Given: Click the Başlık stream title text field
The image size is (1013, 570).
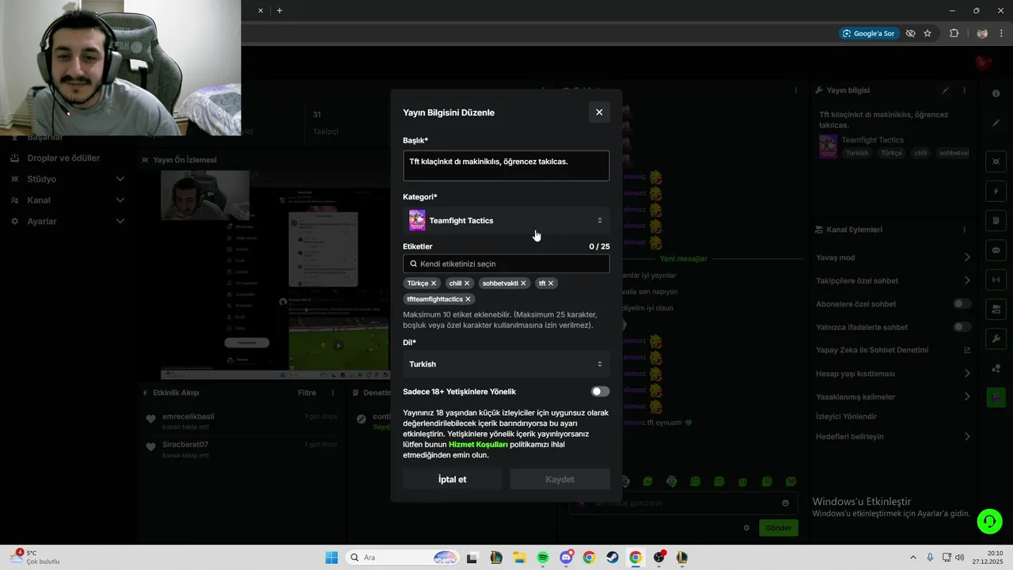Looking at the screenshot, I should 506,165.
